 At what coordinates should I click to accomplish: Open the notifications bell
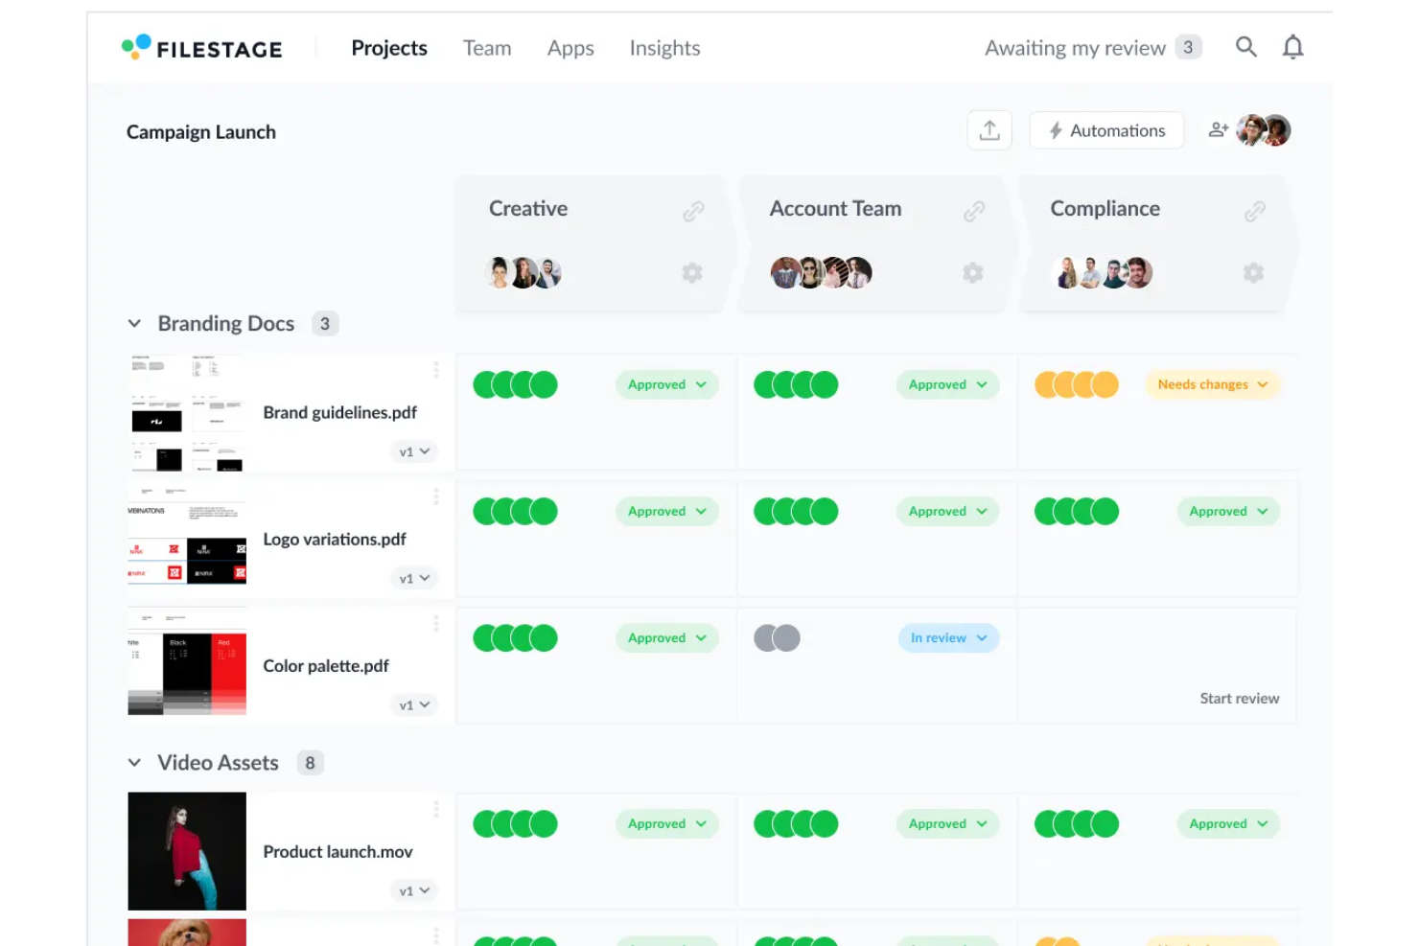coord(1292,47)
